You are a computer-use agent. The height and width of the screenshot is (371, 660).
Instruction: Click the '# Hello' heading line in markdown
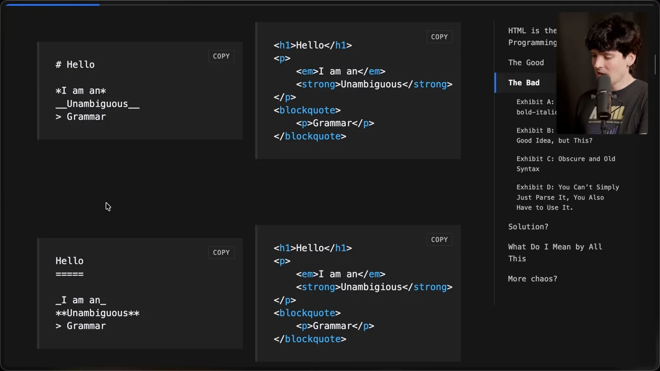click(x=75, y=65)
